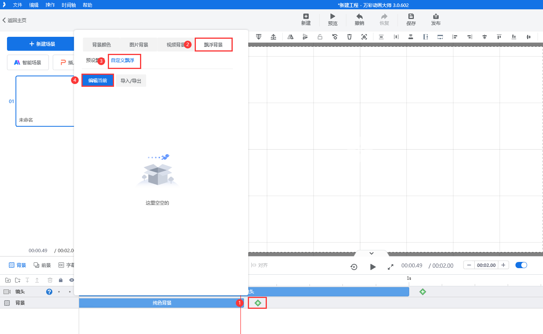Click the fullscreen expand arrows icon
This screenshot has width=543, height=334.
pyautogui.click(x=391, y=267)
